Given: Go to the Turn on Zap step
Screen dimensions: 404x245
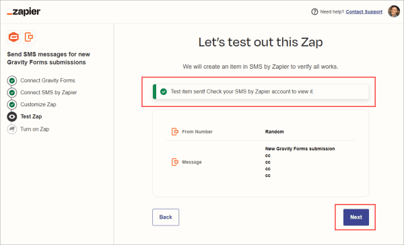Looking at the screenshot, I should [x=35, y=129].
